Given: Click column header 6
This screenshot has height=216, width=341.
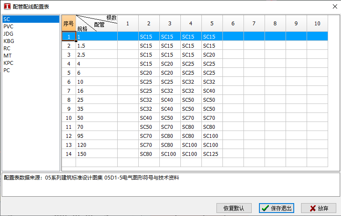Looking at the screenshot, I should coord(233,24).
